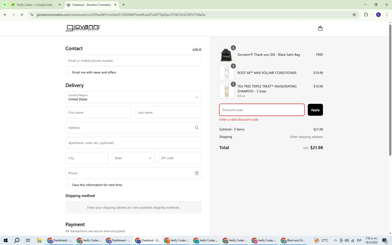The image size is (392, 245).
Task: Click the 'Enter a valid discount code' message
Action: [x=239, y=119]
